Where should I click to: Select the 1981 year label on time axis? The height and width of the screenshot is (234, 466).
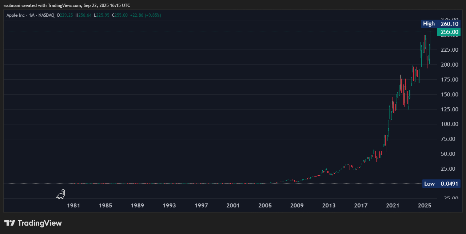[73, 205]
